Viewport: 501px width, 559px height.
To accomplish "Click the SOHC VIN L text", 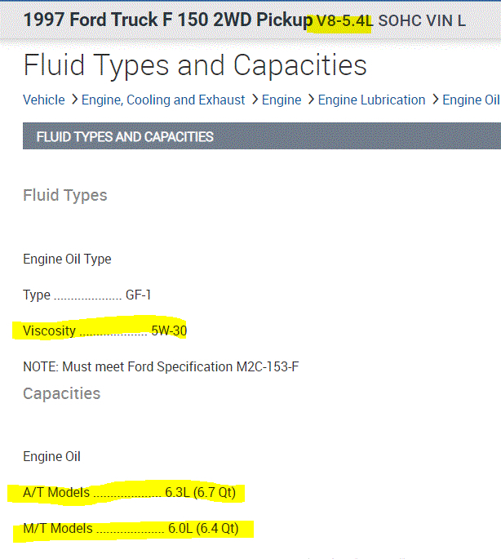I will pyautogui.click(x=422, y=20).
